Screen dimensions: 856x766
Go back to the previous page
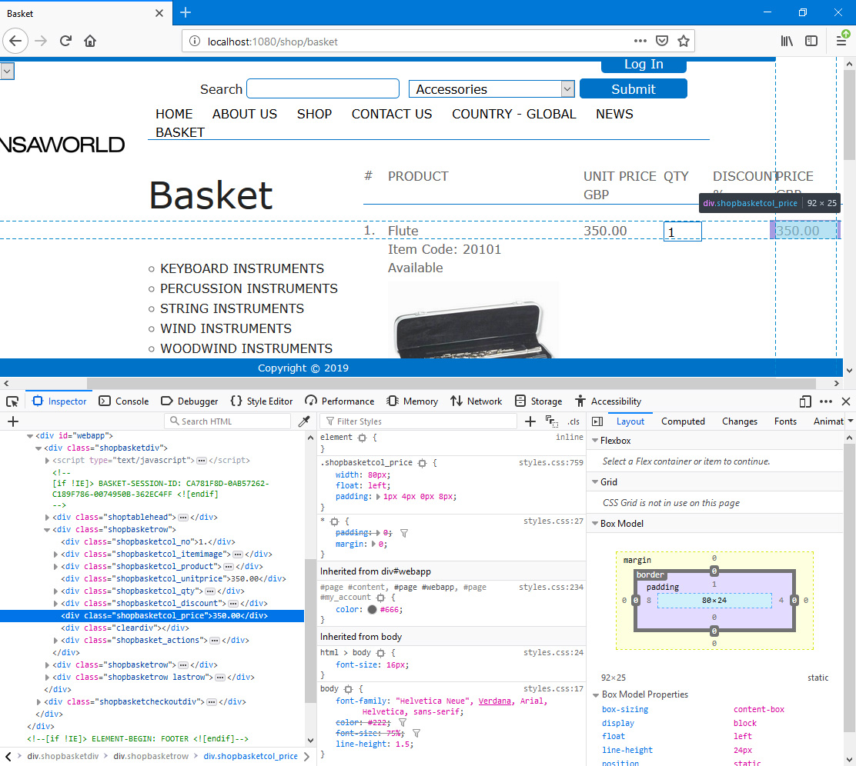(15, 41)
